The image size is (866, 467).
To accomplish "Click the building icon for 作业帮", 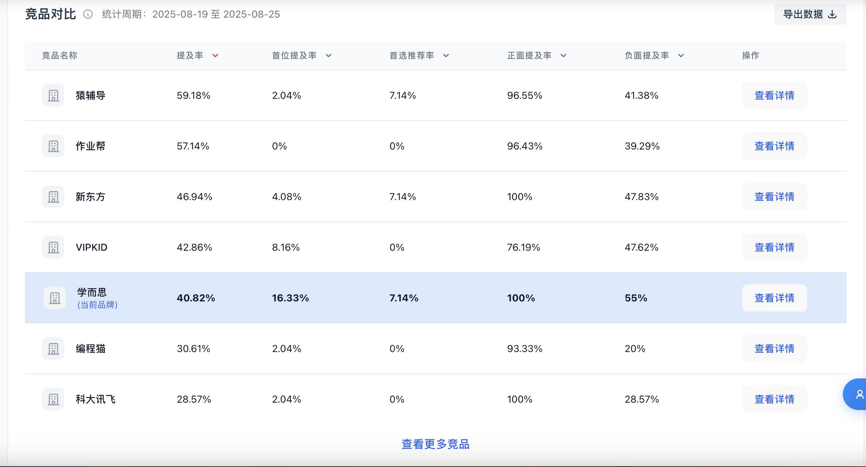I will pyautogui.click(x=53, y=146).
